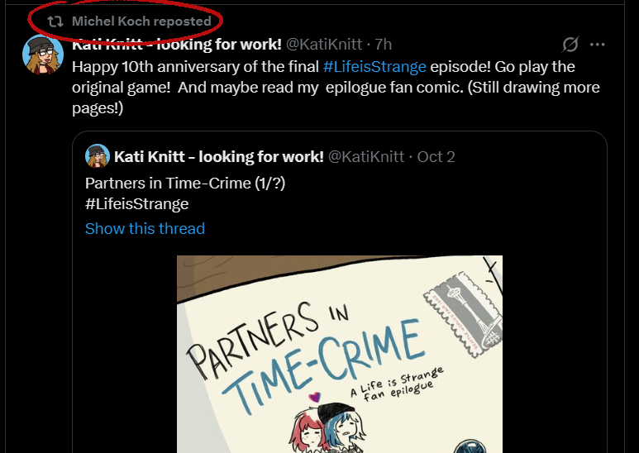Image resolution: width=639 pixels, height=453 pixels.
Task: Open quoted tweet via Oct 2 date
Action: (436, 156)
